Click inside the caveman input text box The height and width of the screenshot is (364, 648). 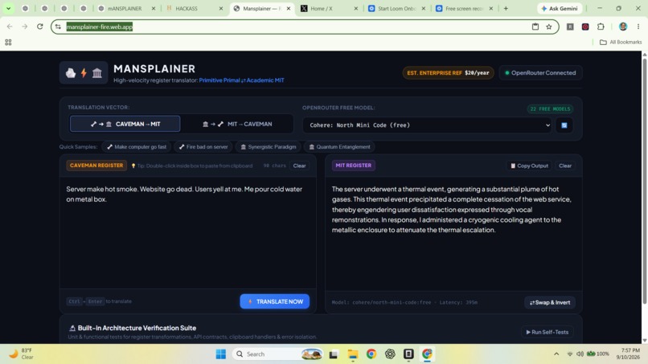point(188,234)
